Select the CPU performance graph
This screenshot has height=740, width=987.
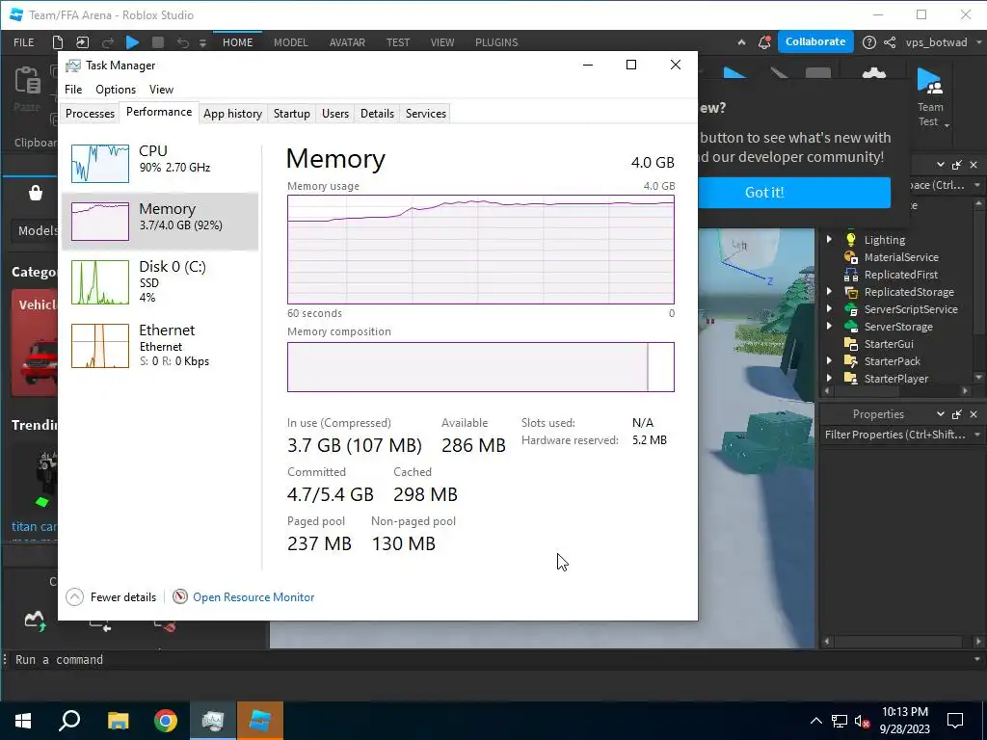pyautogui.click(x=100, y=163)
